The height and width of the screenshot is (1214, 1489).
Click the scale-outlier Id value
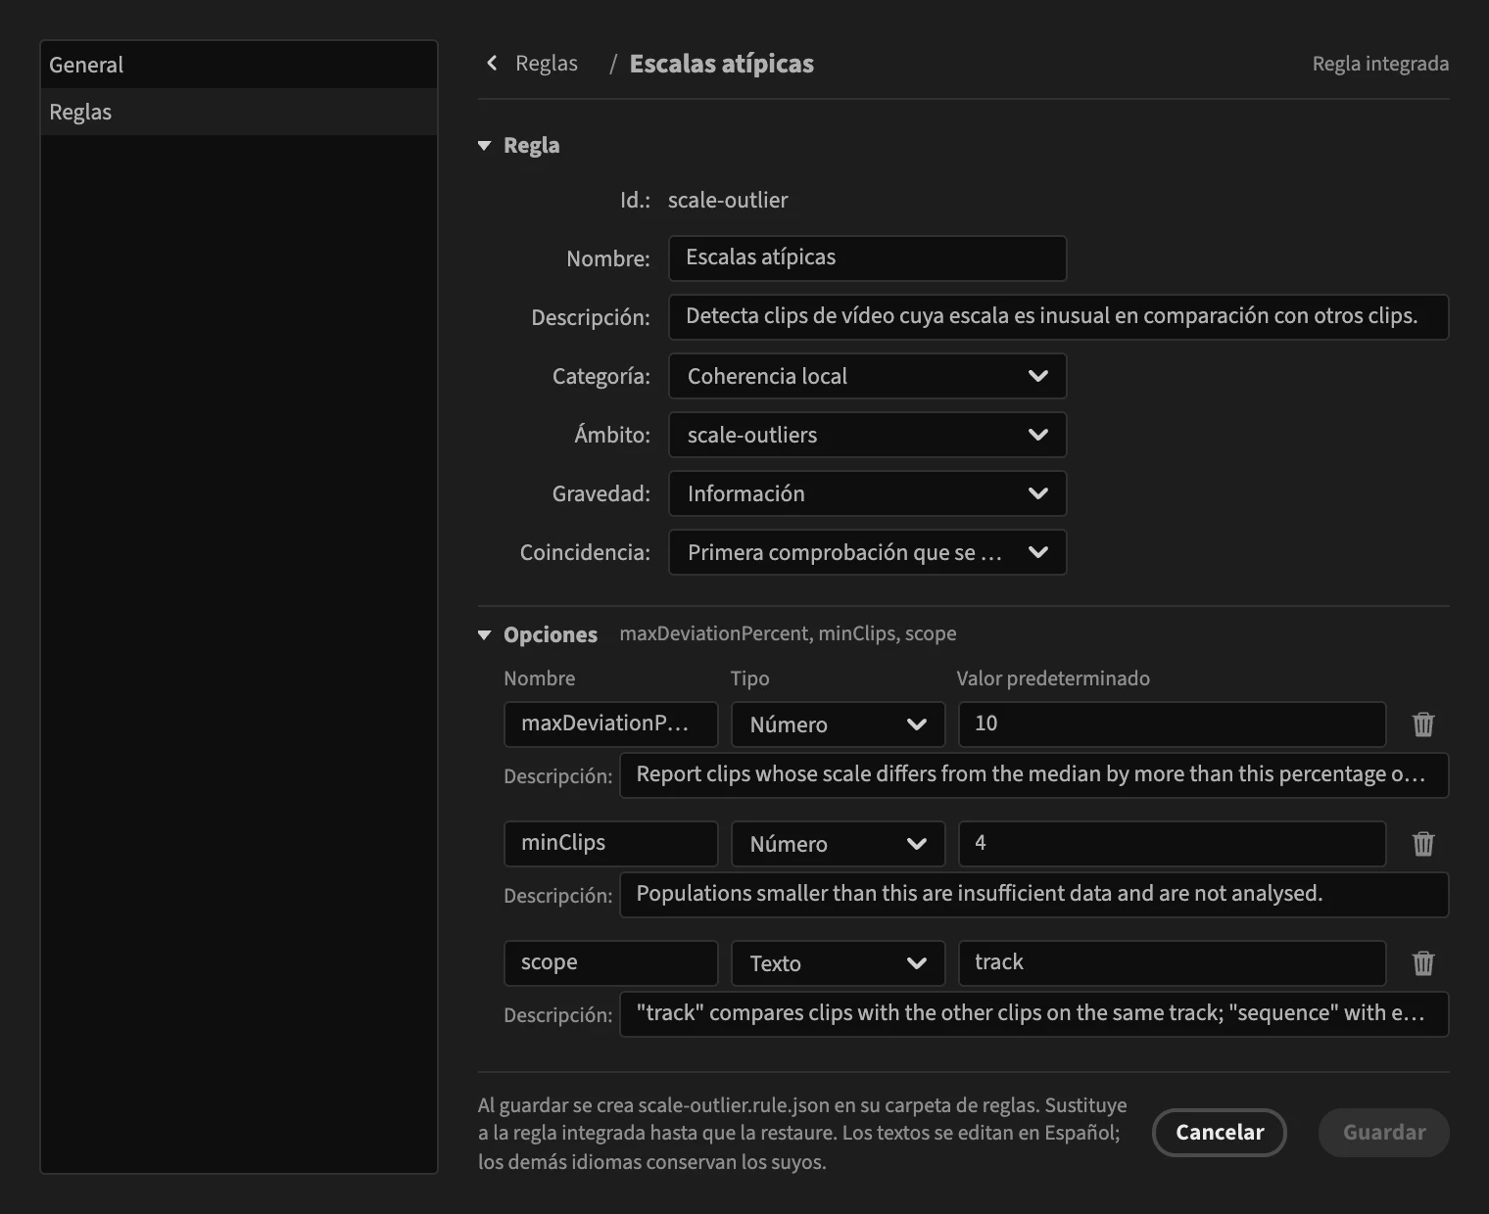click(728, 200)
